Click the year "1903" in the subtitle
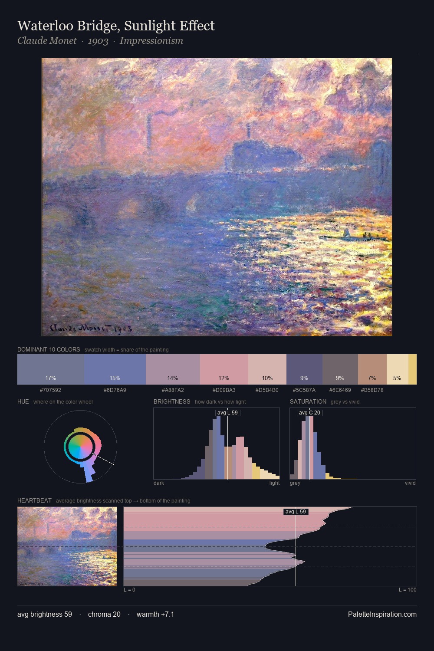This screenshot has width=434, height=651. [98, 41]
